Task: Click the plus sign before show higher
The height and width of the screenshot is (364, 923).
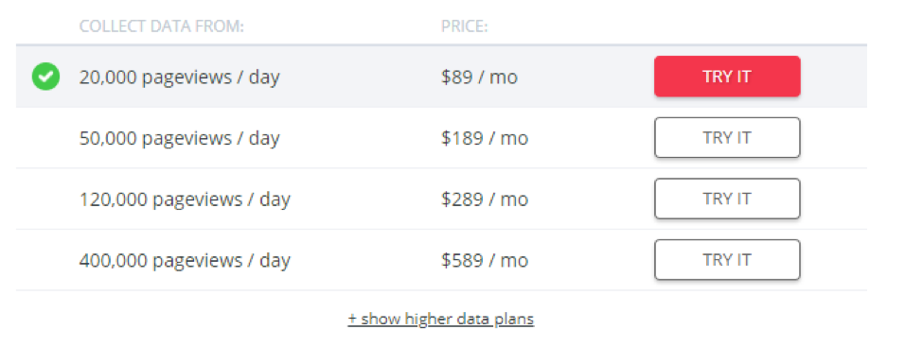Action: click(352, 320)
